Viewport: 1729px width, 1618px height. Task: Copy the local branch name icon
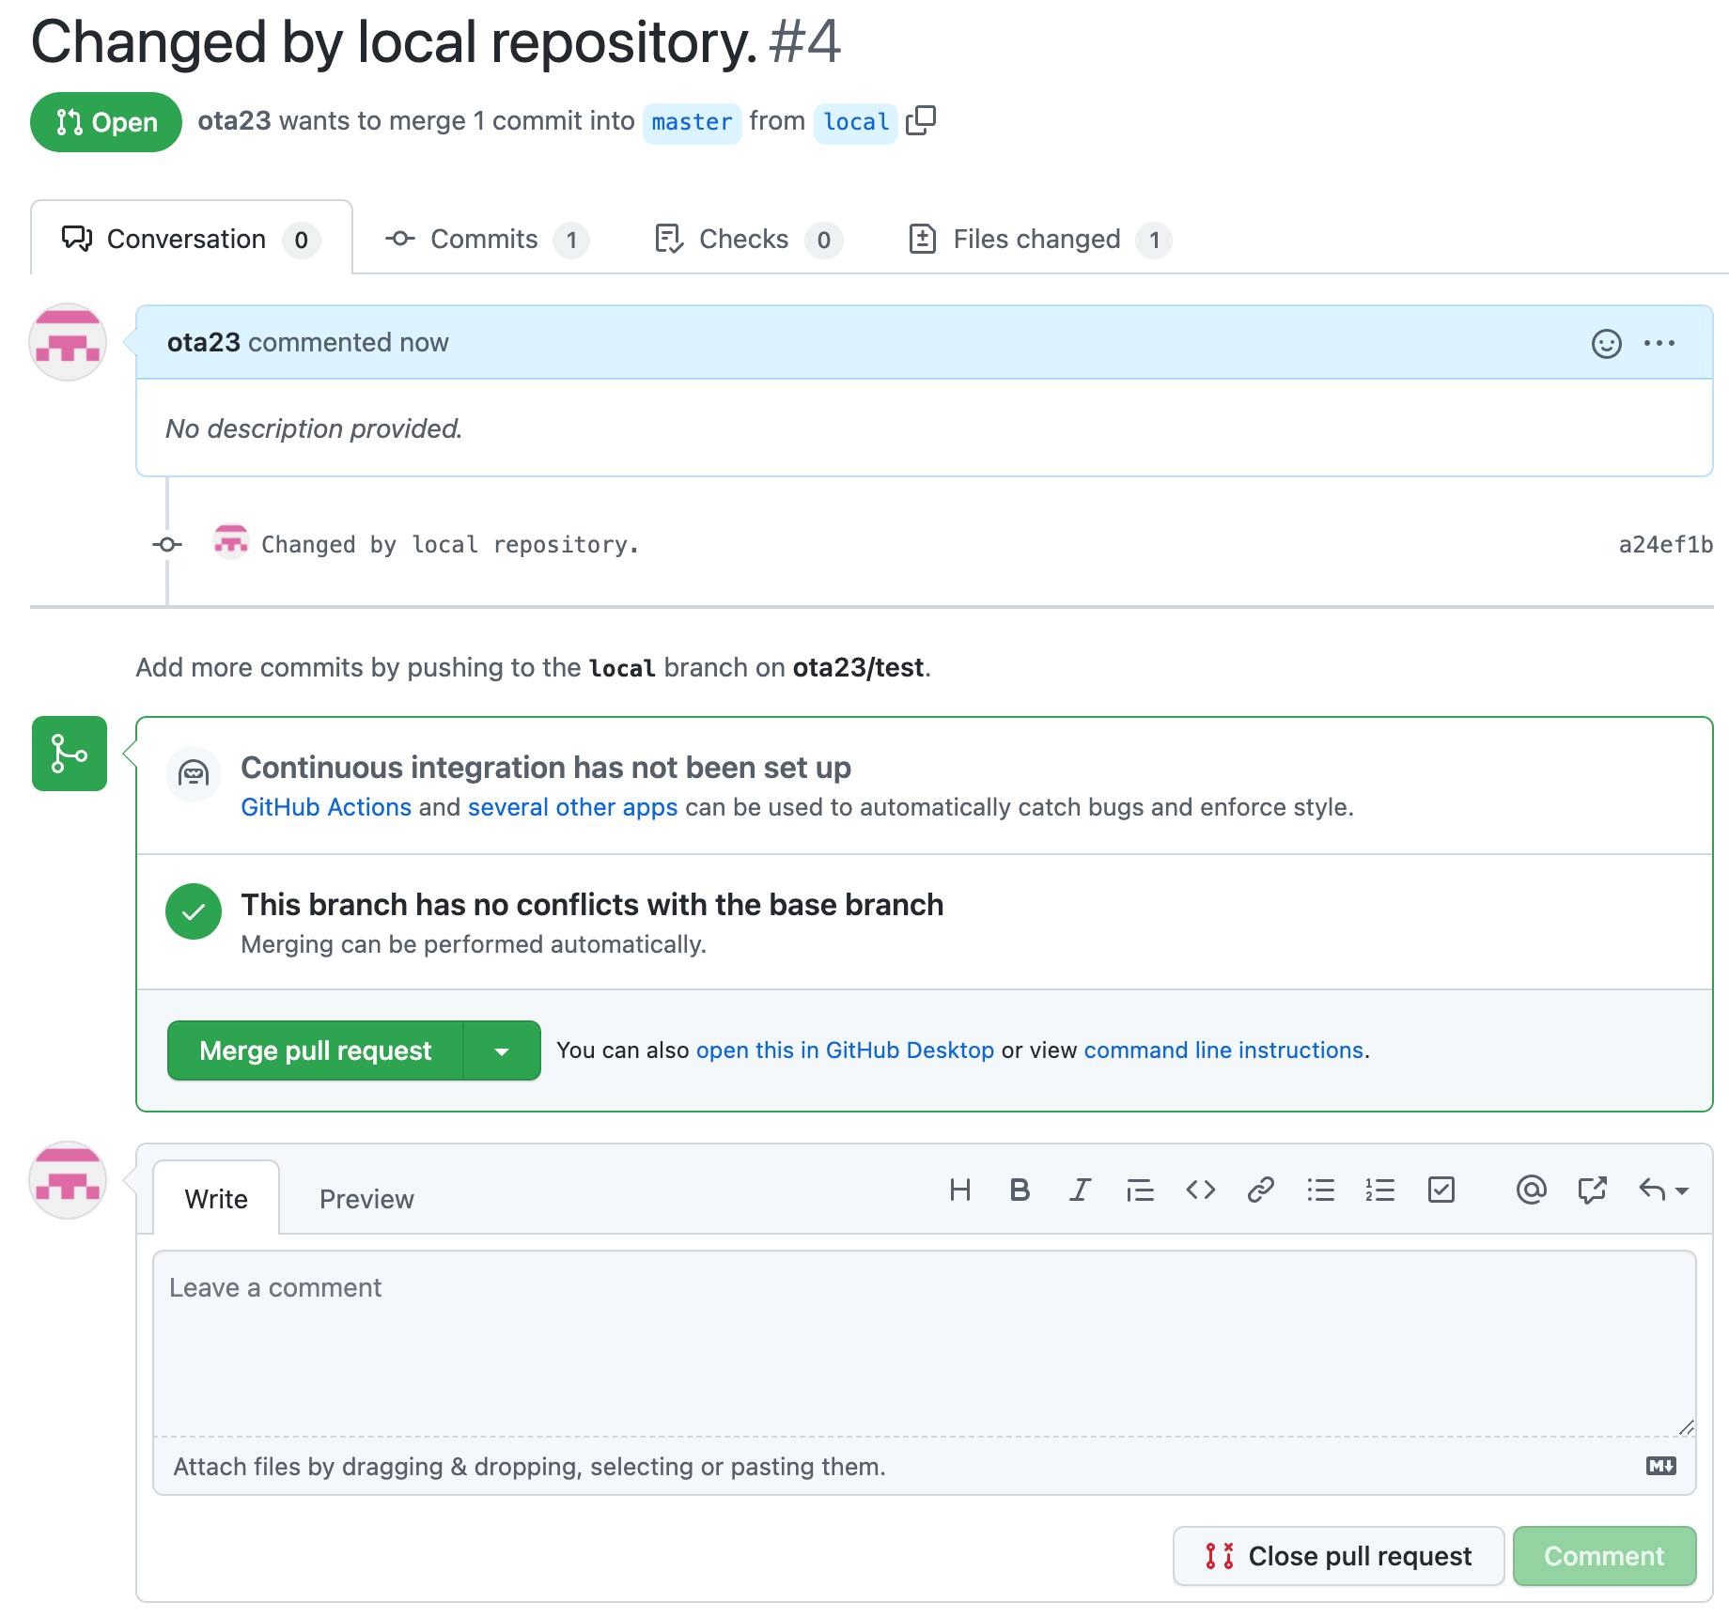[x=921, y=121]
